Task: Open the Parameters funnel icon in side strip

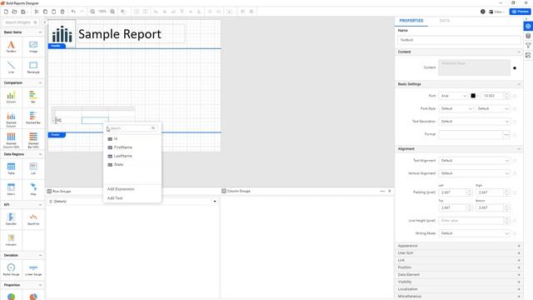Action: click(x=528, y=45)
